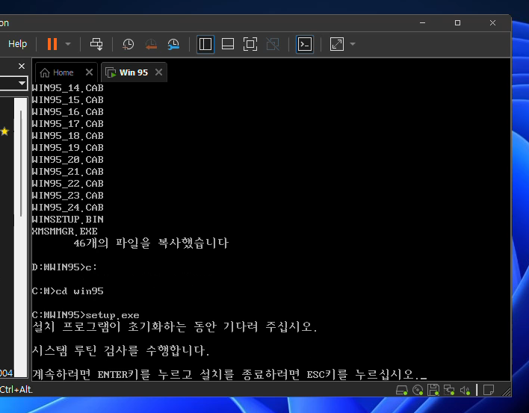
Task: Click the WIN95_14.CAB line in console
Action: [x=67, y=88]
